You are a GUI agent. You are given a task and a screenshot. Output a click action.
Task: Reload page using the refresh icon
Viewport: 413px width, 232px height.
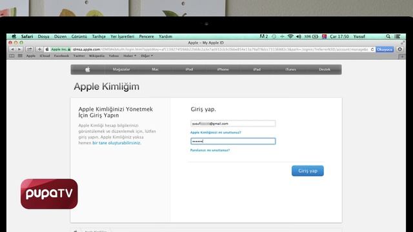[372, 49]
